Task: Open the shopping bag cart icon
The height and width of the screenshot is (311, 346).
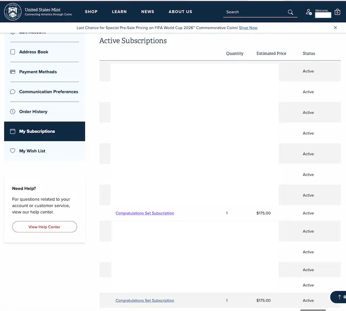Action: (x=337, y=12)
